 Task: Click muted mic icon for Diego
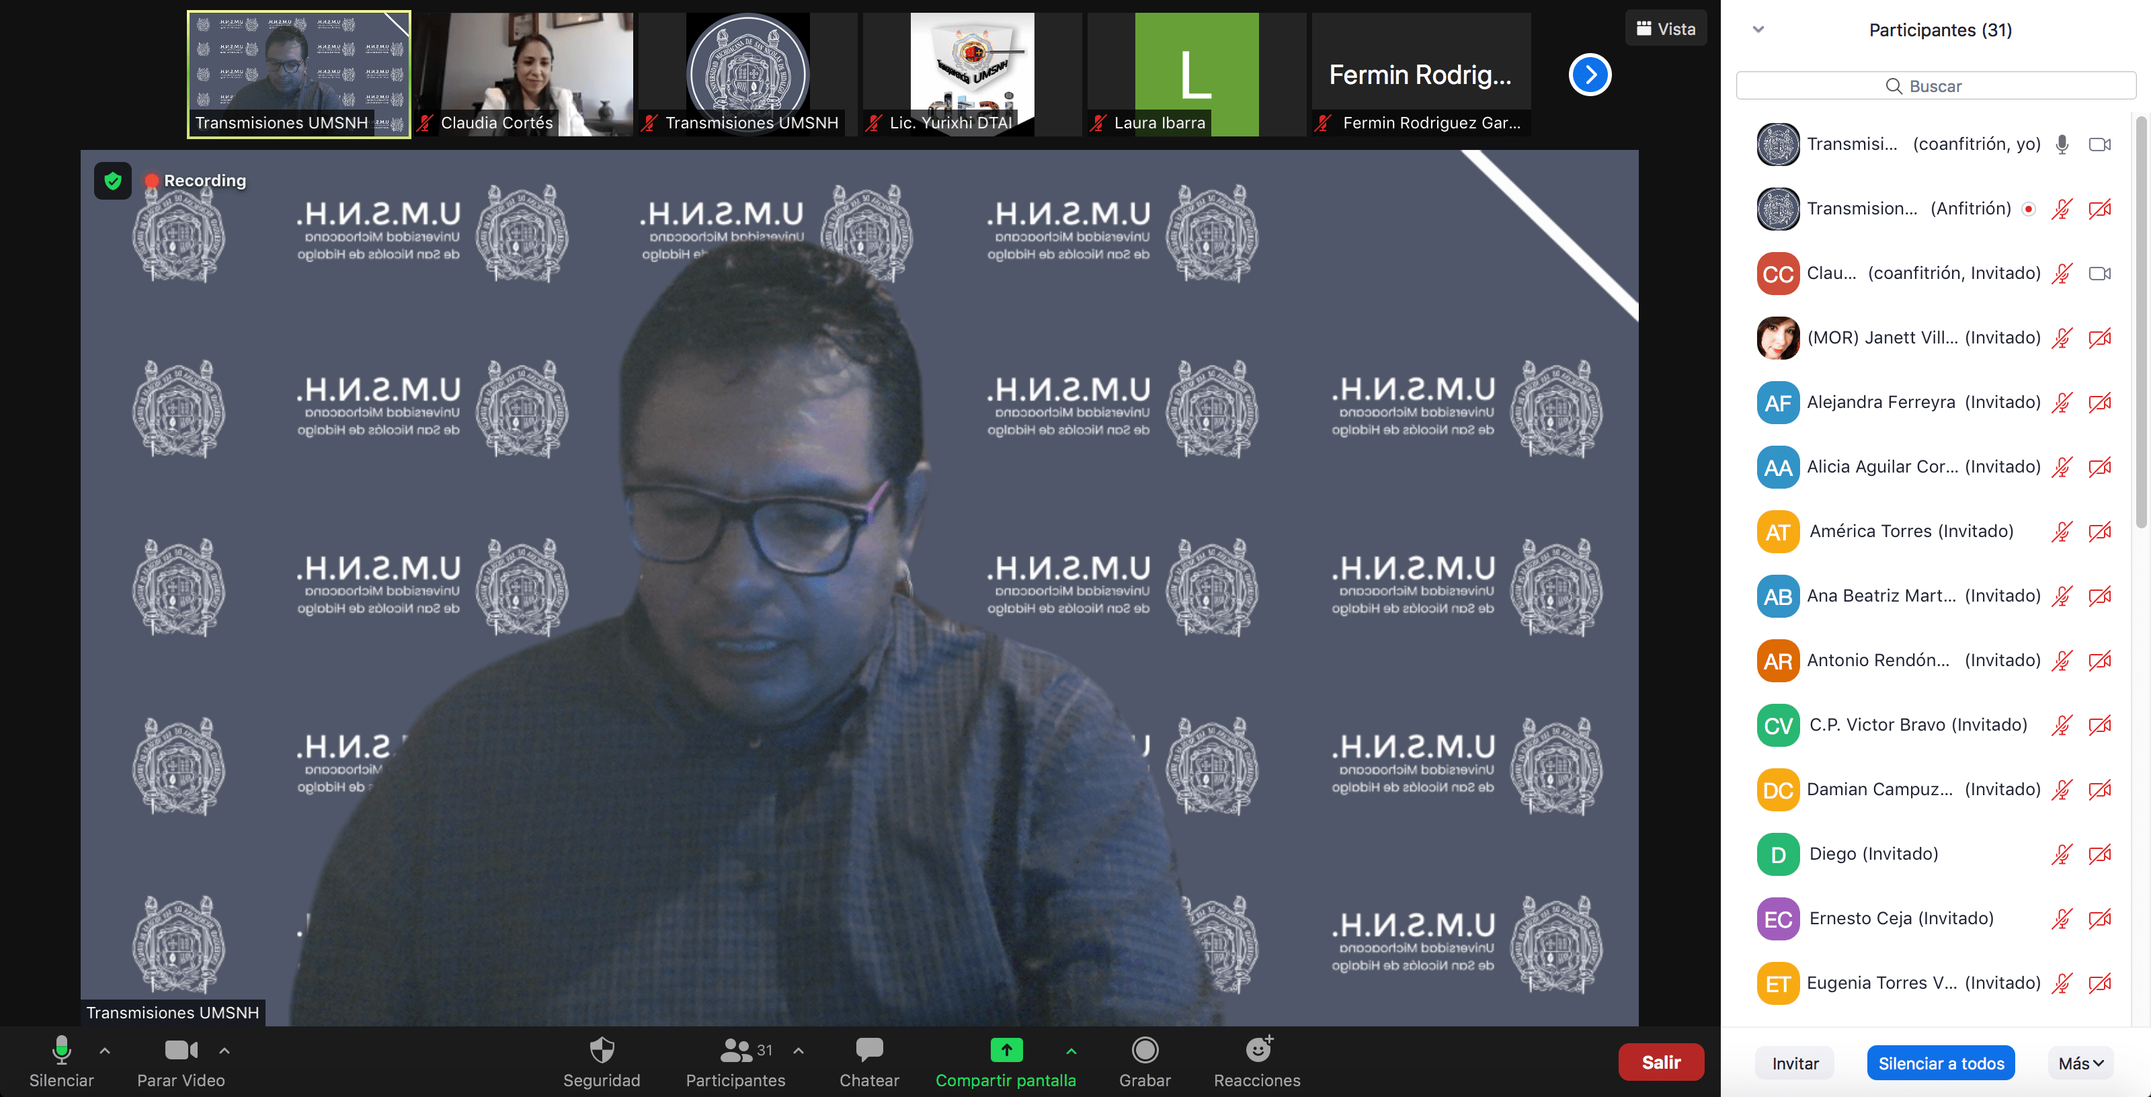coord(2062,854)
